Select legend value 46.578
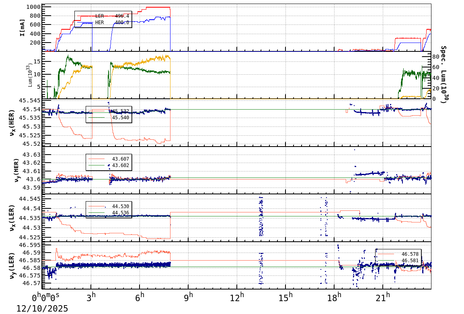Image resolution: width=464 pixels, height=314 pixels. 410,254
